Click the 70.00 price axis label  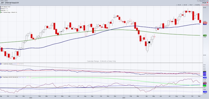tap(204, 37)
